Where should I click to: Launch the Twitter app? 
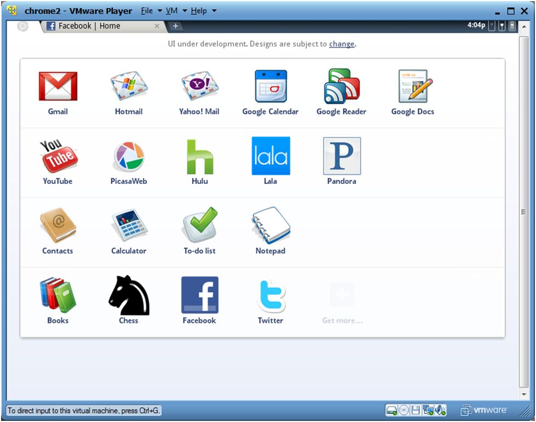tap(270, 296)
